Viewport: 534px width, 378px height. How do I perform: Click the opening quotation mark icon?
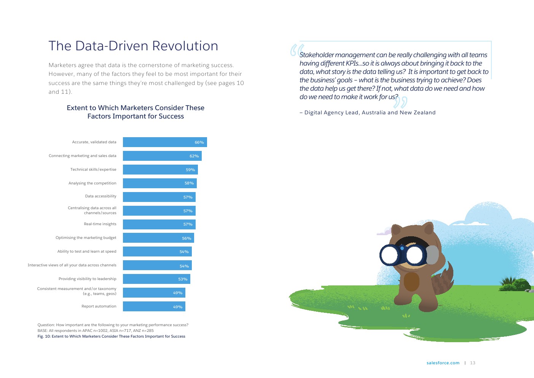(296, 50)
